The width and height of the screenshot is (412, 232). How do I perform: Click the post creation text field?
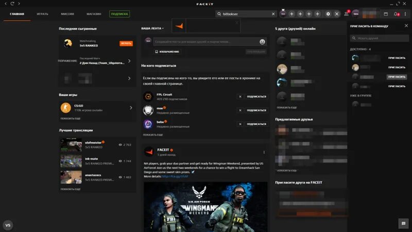207,42
